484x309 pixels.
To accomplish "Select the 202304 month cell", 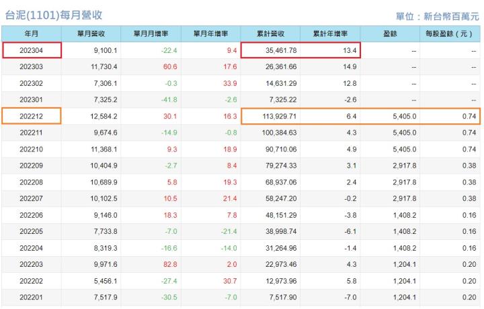I will coord(32,50).
